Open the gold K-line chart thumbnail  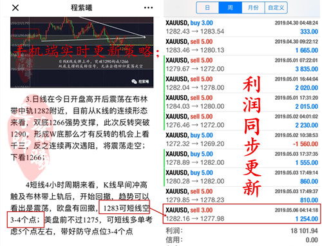click(82, 52)
